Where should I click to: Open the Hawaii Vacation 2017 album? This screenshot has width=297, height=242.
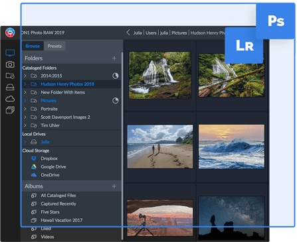(62, 220)
